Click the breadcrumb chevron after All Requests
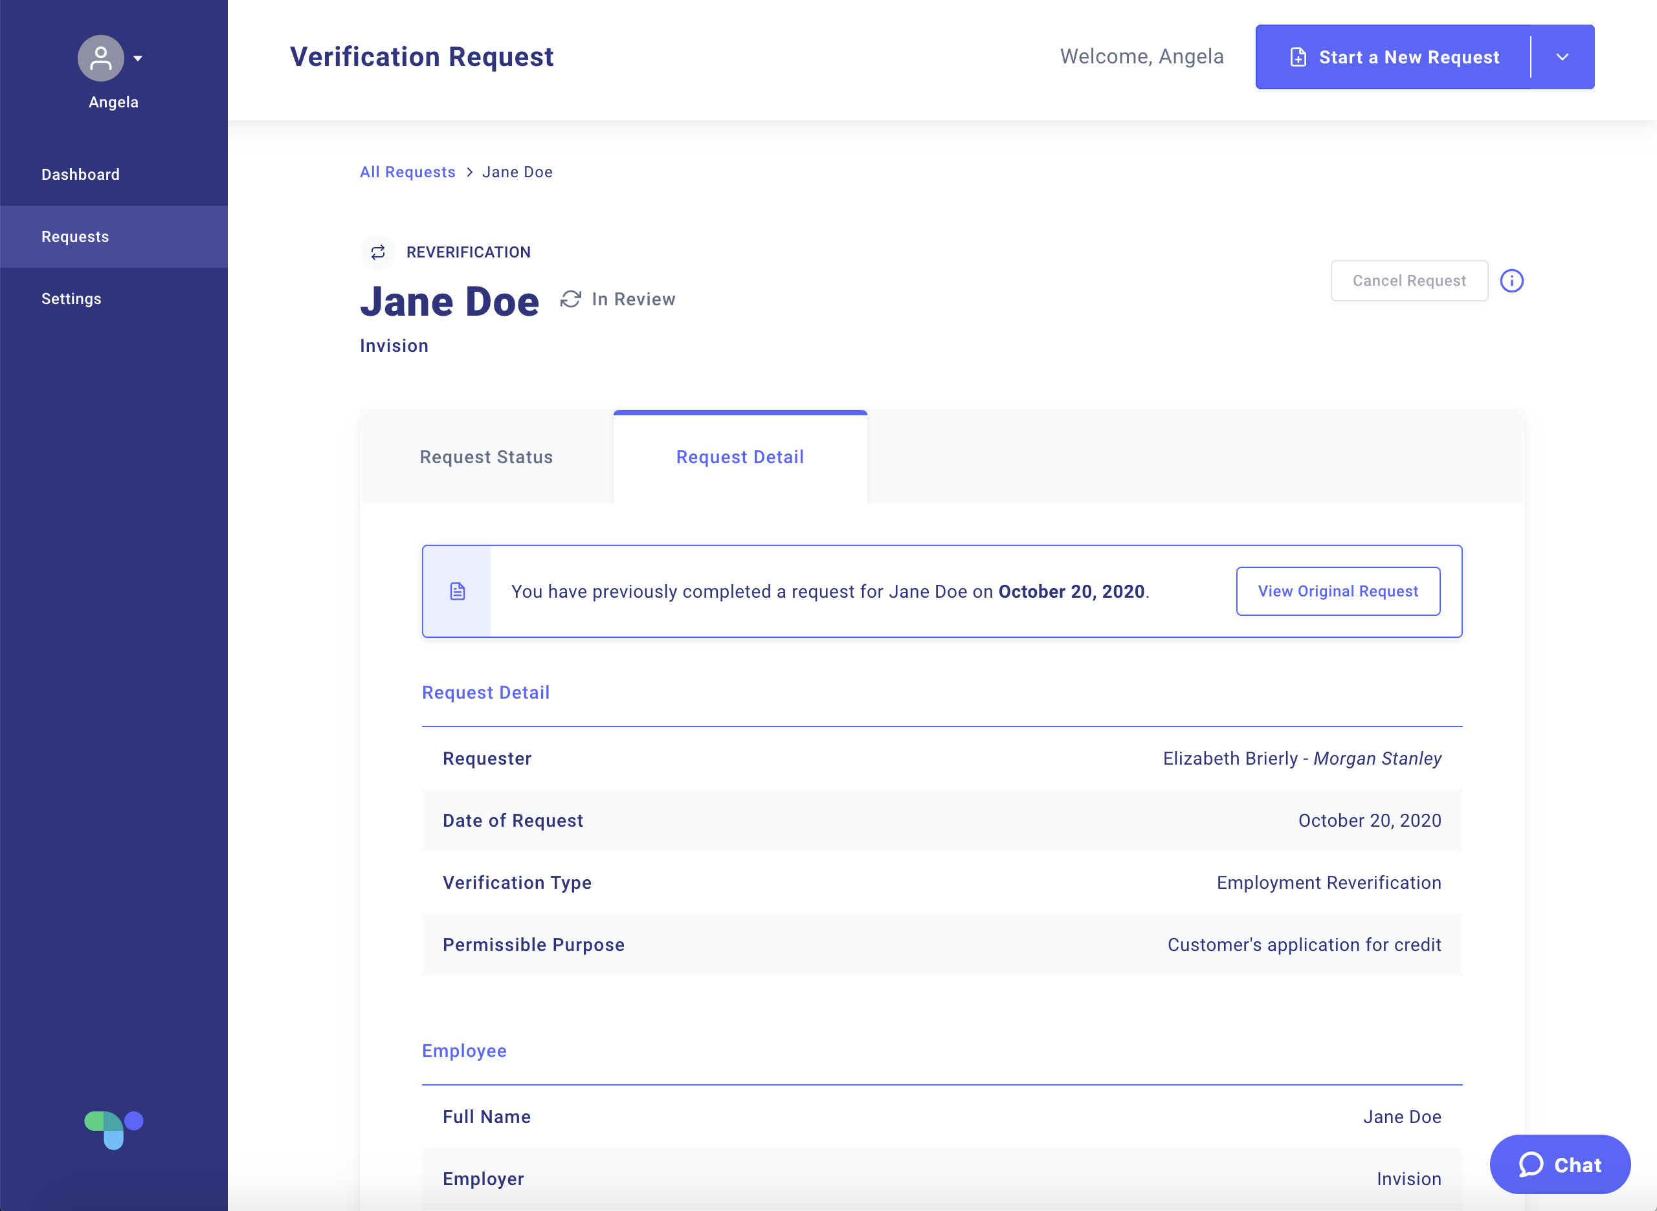 [x=469, y=172]
